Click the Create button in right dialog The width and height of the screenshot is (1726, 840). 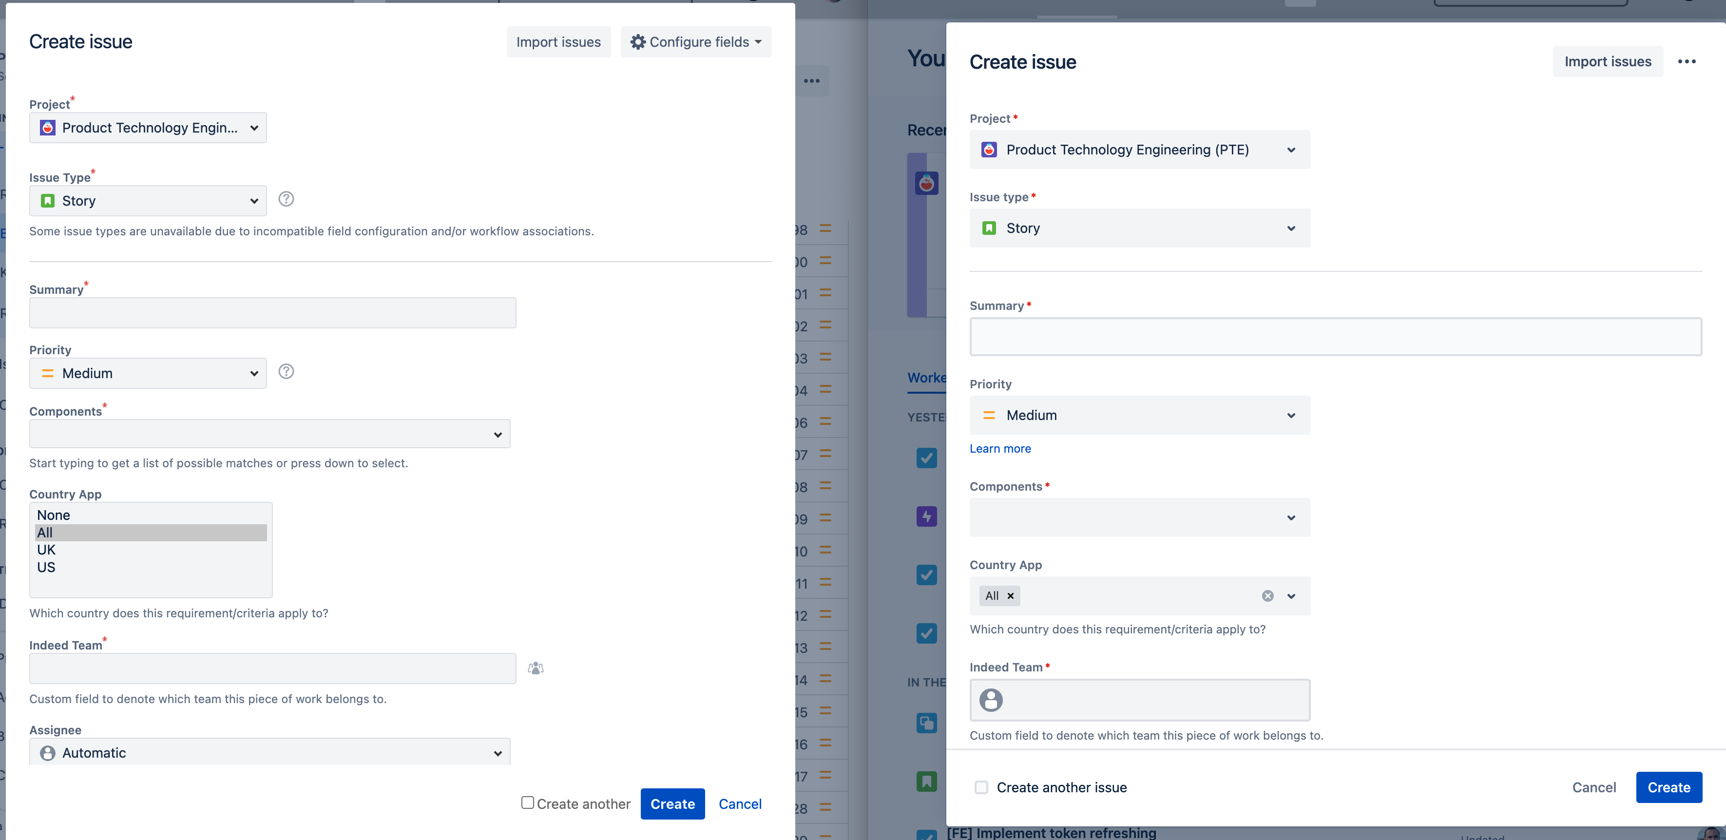[x=1669, y=787]
